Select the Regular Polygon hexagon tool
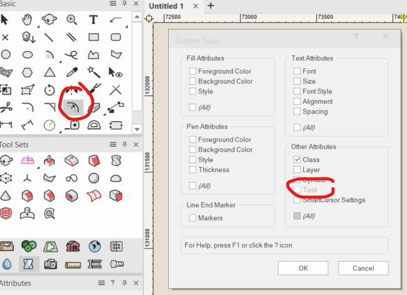407x295 pixels. 26,72
